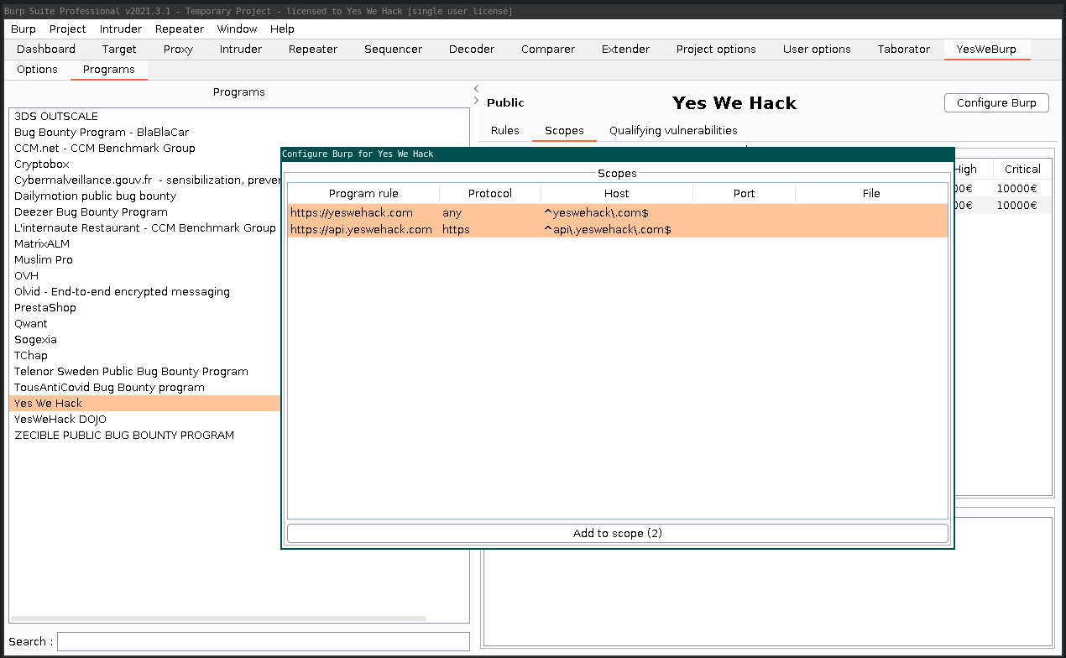This screenshot has height=658, width=1066.
Task: Click Add to scope (2) button
Action: click(618, 534)
